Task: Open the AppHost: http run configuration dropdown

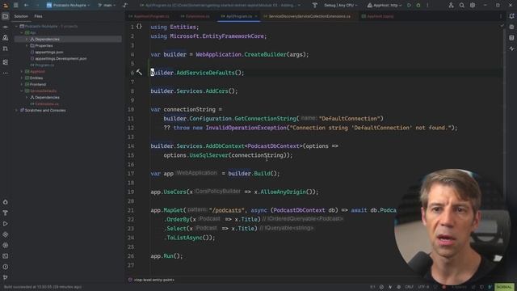Action: point(385,6)
